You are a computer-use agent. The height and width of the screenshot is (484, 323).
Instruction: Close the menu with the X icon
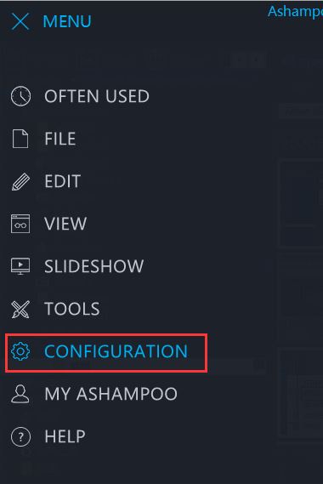pos(20,21)
